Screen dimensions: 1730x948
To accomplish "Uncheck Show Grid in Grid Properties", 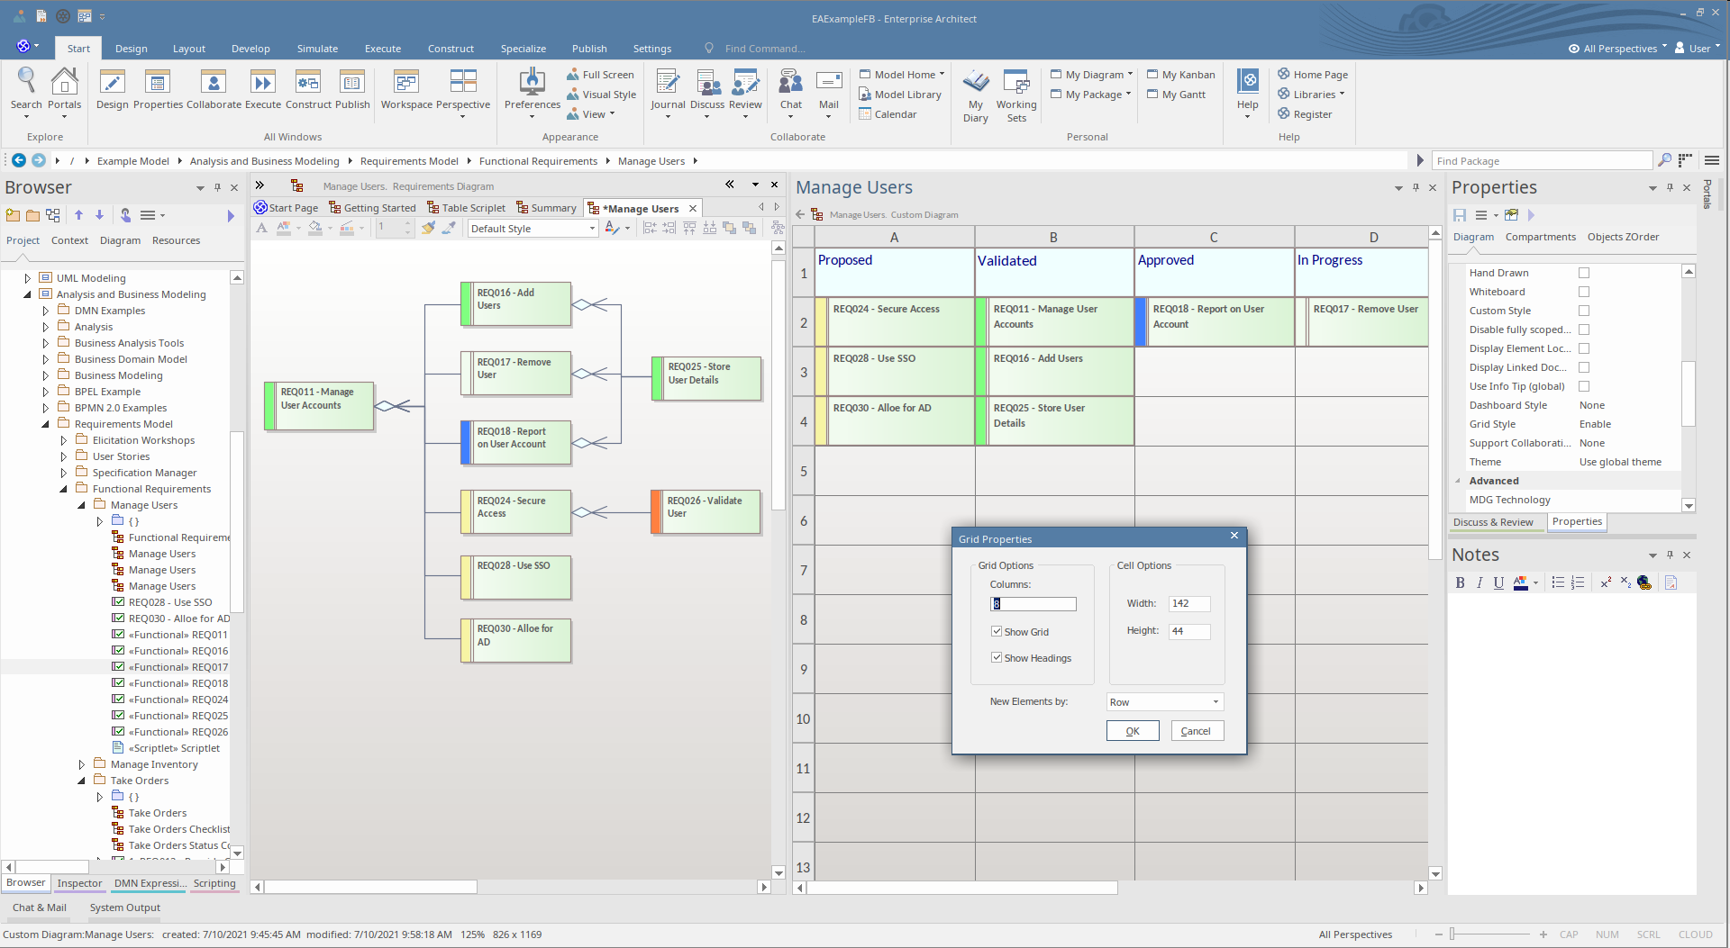I will (997, 632).
